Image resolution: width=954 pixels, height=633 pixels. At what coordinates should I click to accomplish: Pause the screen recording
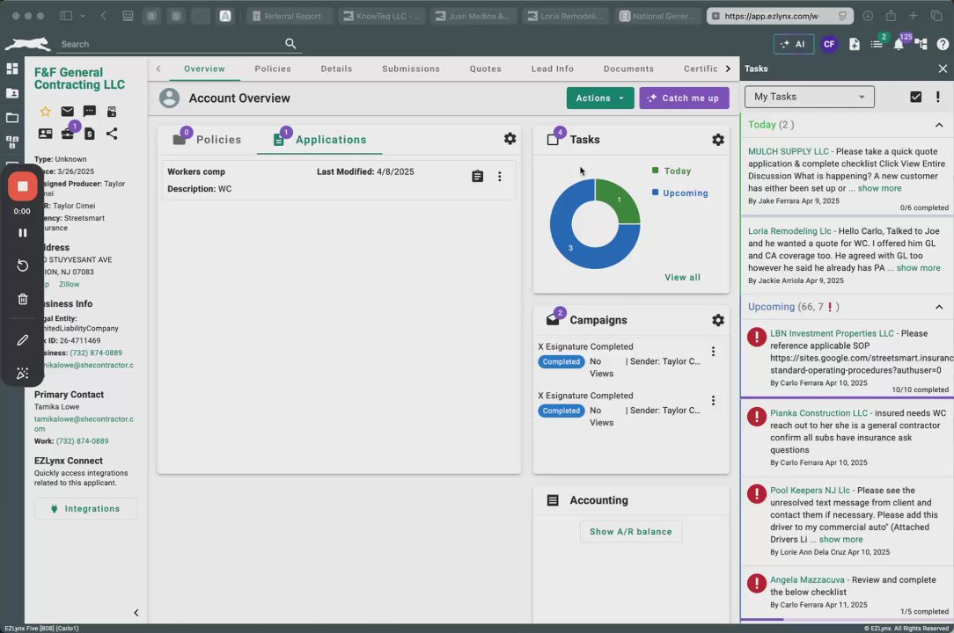coord(23,233)
